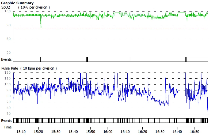Click the "Time" axis label

[x=7, y=127]
